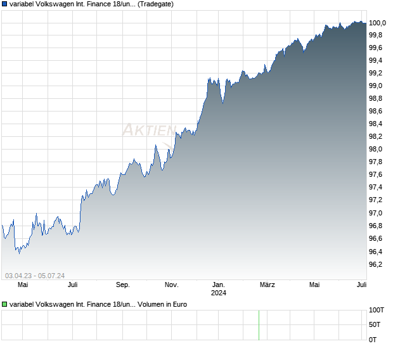Click the '97,6' price axis label
393x346 pixels.
[x=376, y=174]
